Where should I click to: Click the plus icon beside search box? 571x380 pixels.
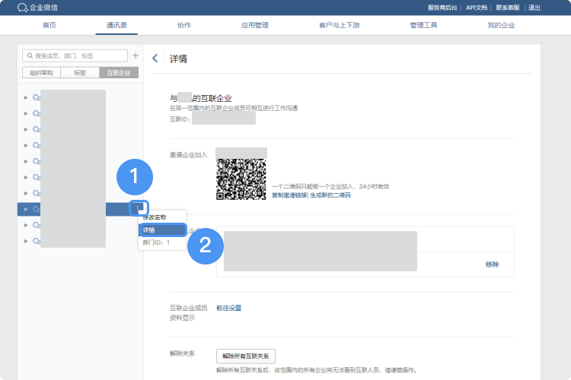136,55
